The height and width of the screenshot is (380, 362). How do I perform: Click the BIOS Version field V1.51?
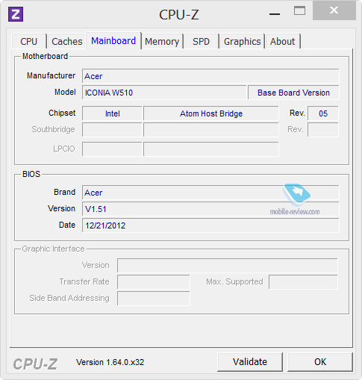click(210, 209)
